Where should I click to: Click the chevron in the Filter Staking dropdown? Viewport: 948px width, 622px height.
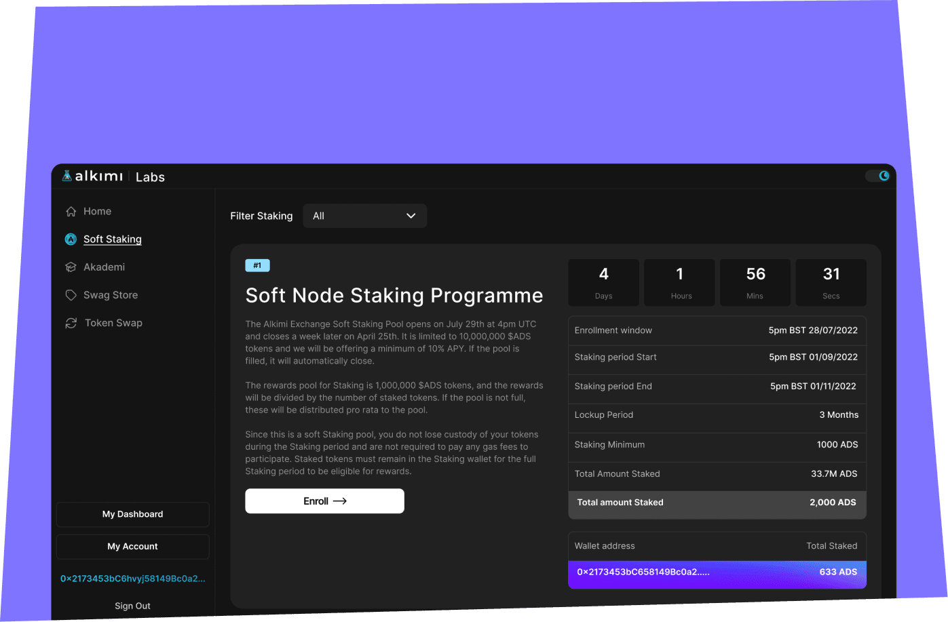click(411, 216)
